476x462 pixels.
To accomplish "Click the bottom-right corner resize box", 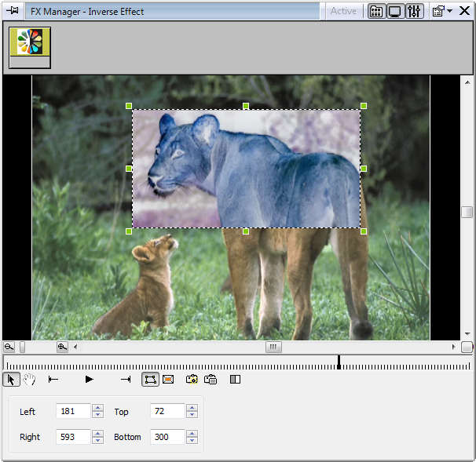I will point(467,347).
